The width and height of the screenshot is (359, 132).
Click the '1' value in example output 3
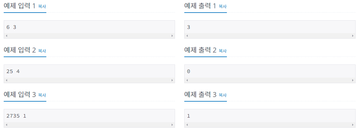click(189, 116)
